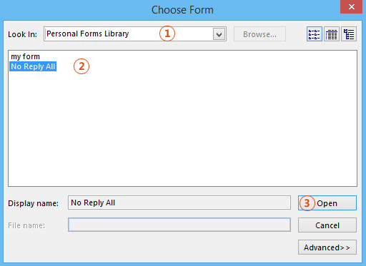Click the Personal Forms Library combo box text
Screen dimensions: 366x266
87,34
